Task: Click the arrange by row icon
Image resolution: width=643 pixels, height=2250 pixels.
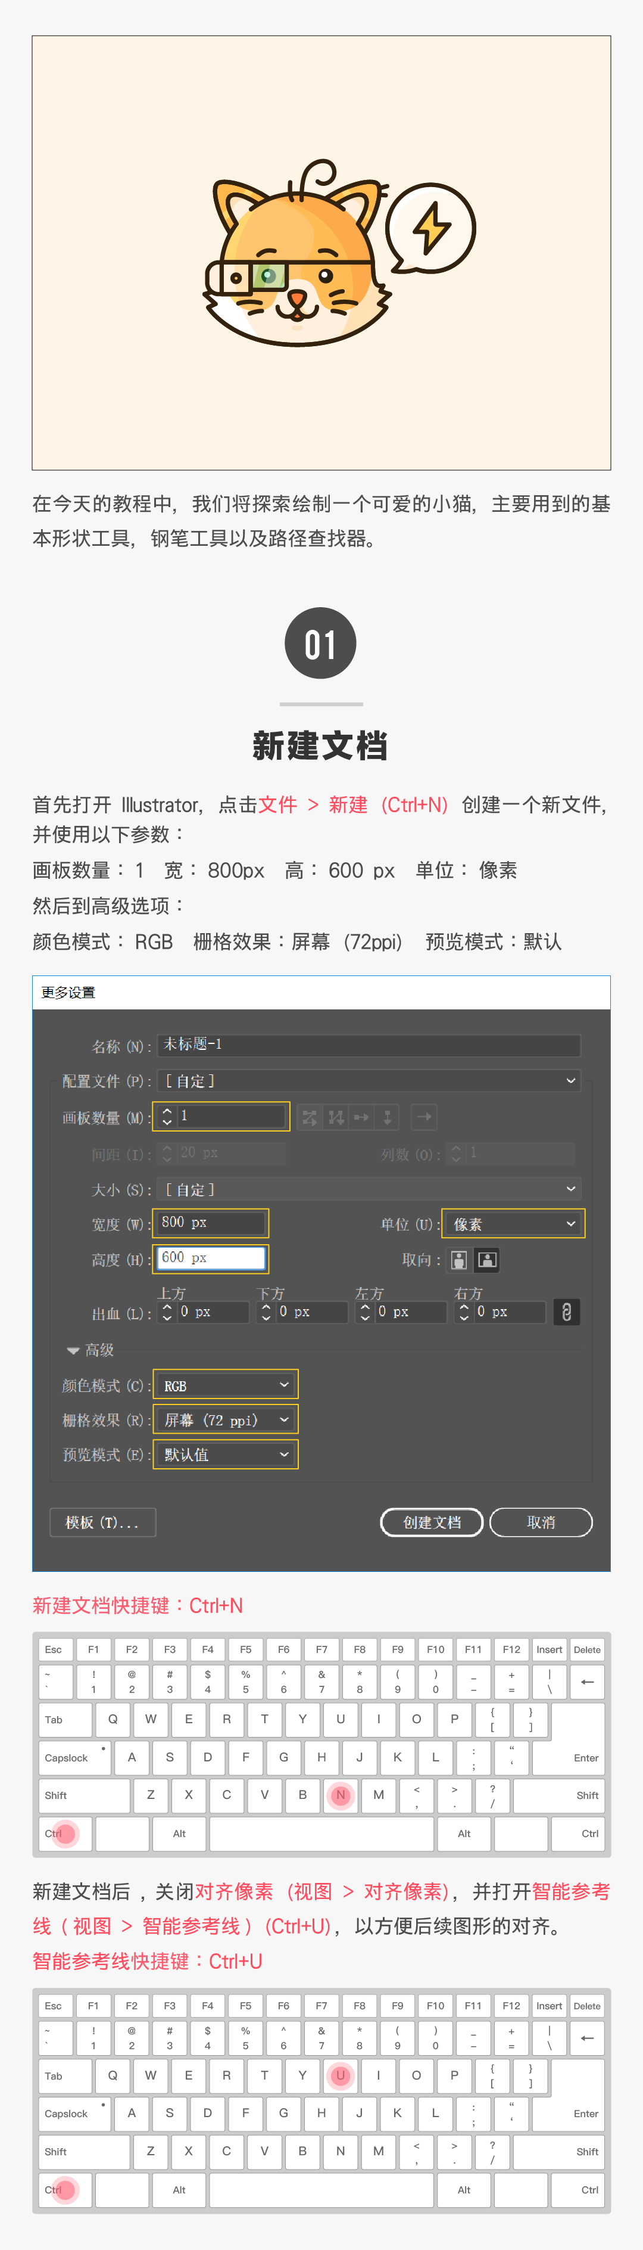Action: click(x=361, y=1116)
